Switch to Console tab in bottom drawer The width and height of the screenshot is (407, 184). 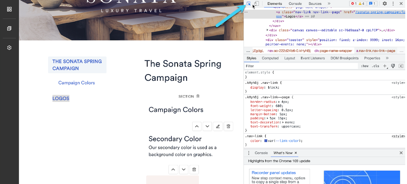[x=261, y=153]
